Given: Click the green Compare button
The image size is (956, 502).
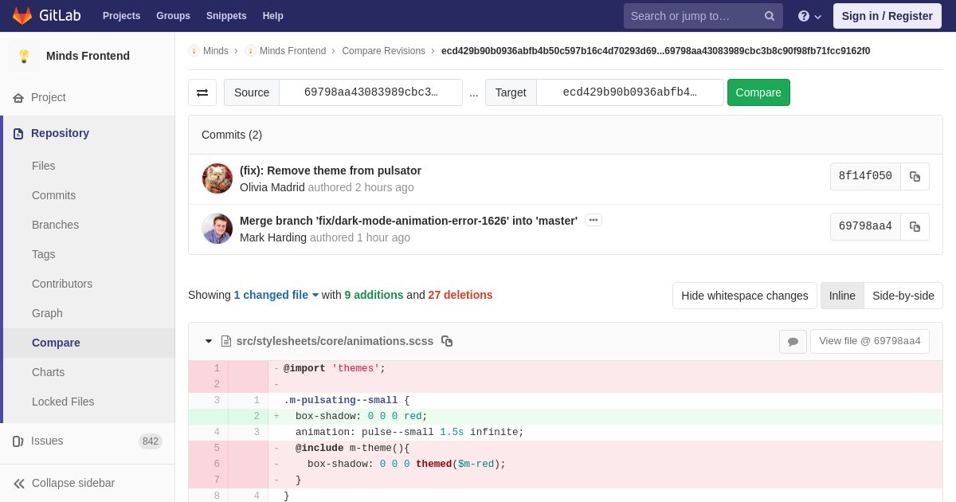Looking at the screenshot, I should (758, 92).
